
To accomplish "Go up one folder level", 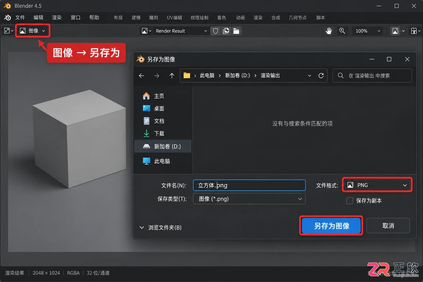I will coord(172,76).
